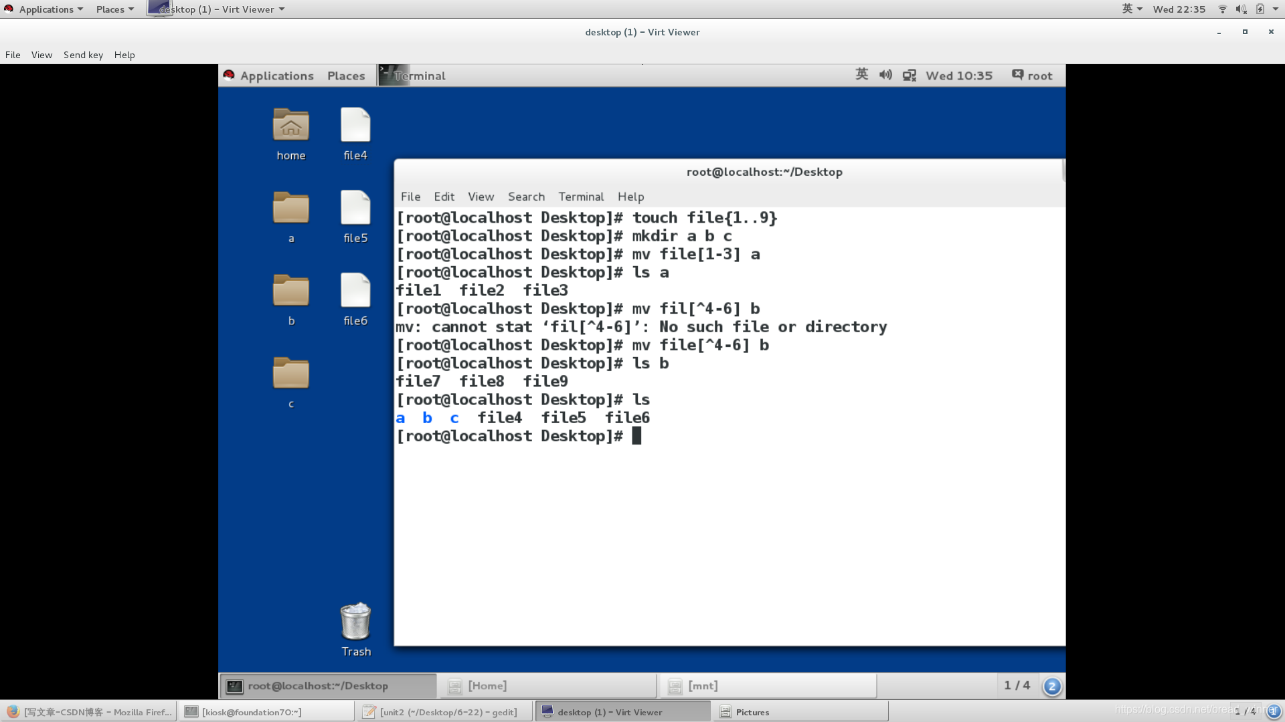The image size is (1285, 722).
Task: Switch to [mnt] taskbar window
Action: point(768,686)
